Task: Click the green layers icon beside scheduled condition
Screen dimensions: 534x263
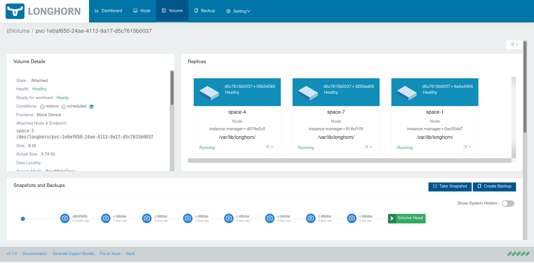Action: click(92, 107)
